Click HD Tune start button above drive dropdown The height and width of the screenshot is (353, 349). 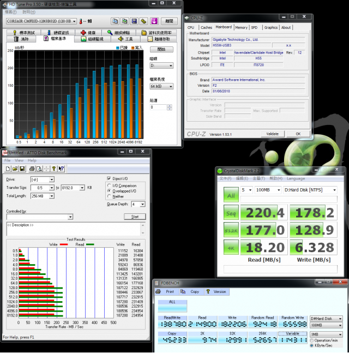point(161,49)
